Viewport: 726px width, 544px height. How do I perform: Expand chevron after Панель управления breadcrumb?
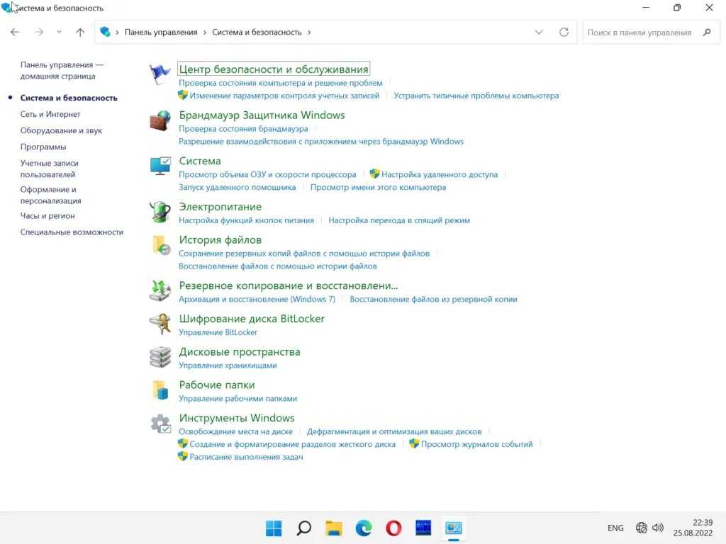[205, 32]
